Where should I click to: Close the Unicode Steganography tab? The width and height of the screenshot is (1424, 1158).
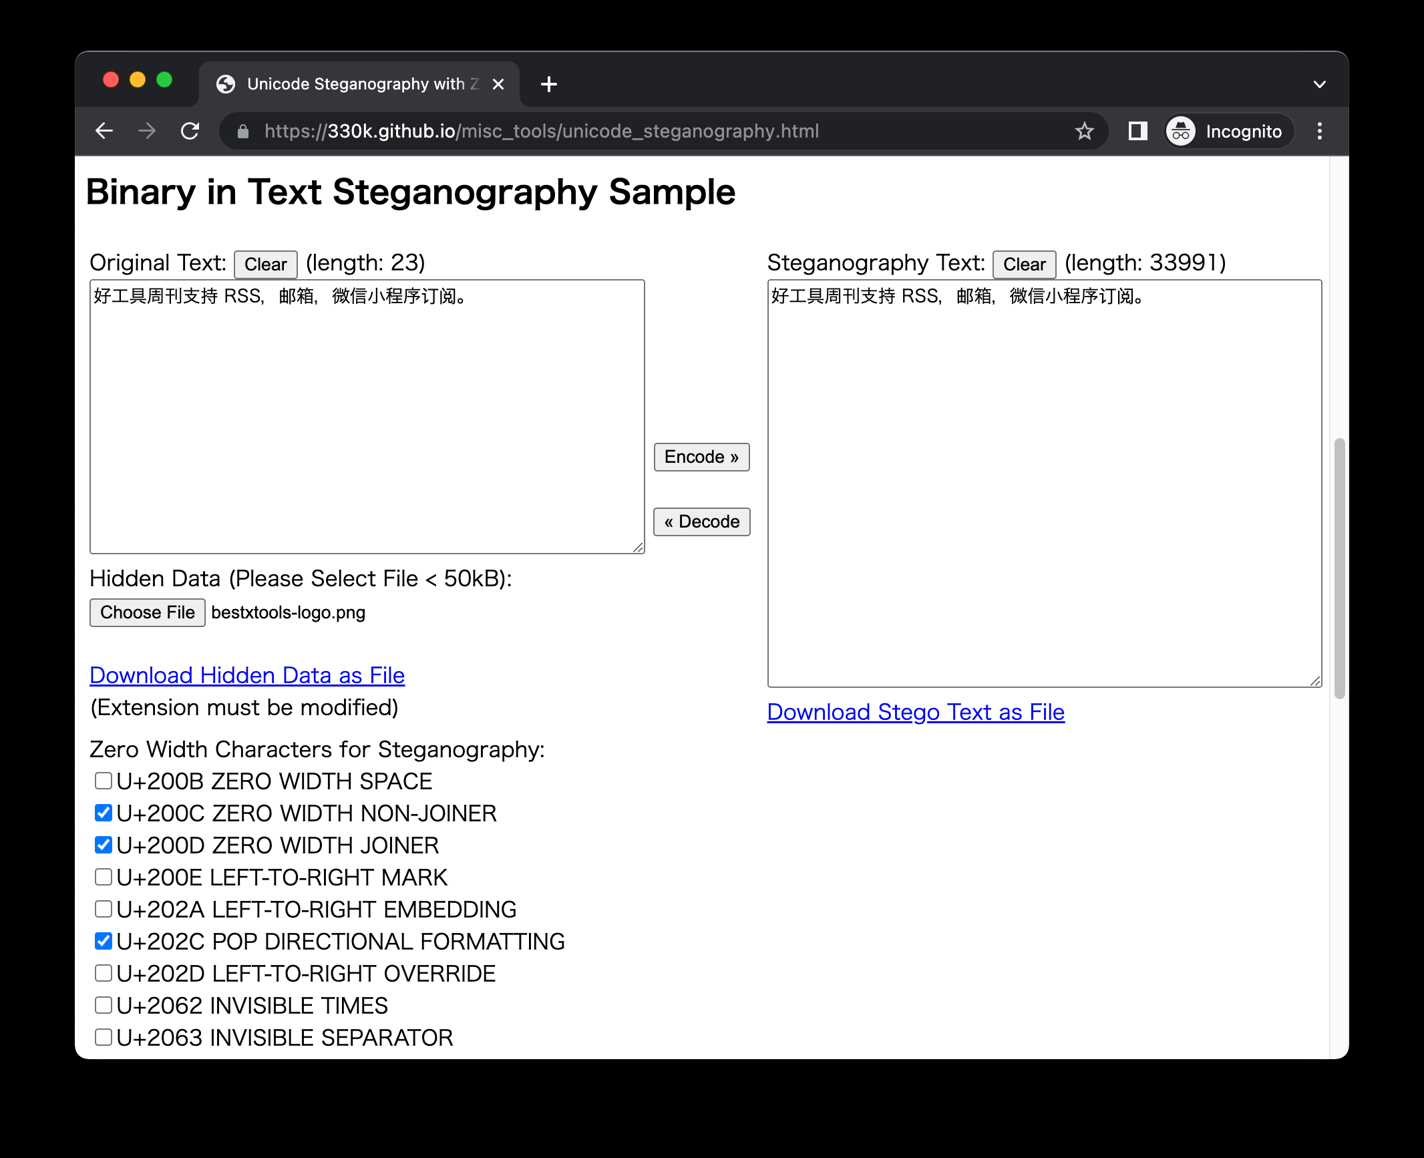[x=498, y=84]
